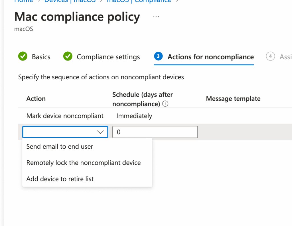Screen dimensions: 292x226
Task: Select Remotely lock the noncompliant device option
Action: [83, 163]
